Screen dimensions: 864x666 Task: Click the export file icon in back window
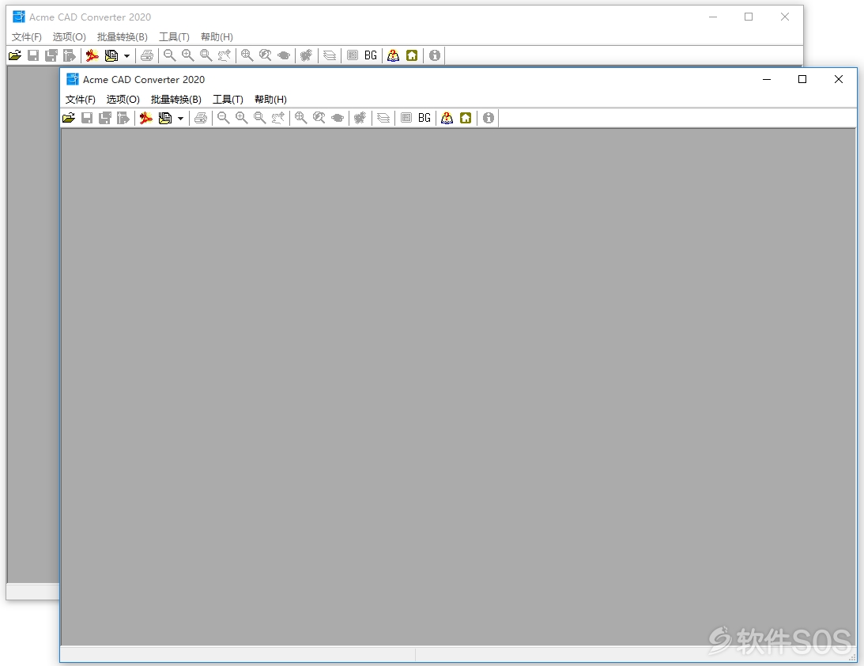pyautogui.click(x=70, y=55)
